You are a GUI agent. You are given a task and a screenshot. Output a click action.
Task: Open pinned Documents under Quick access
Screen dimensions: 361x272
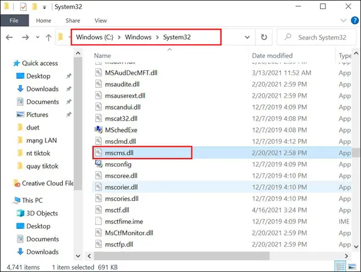point(38,101)
